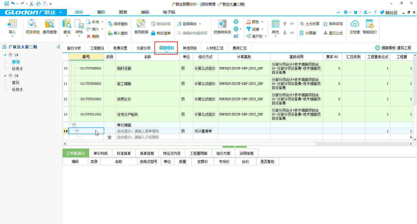
Task: Open the 颜色 color dropdown
Action: (255, 22)
